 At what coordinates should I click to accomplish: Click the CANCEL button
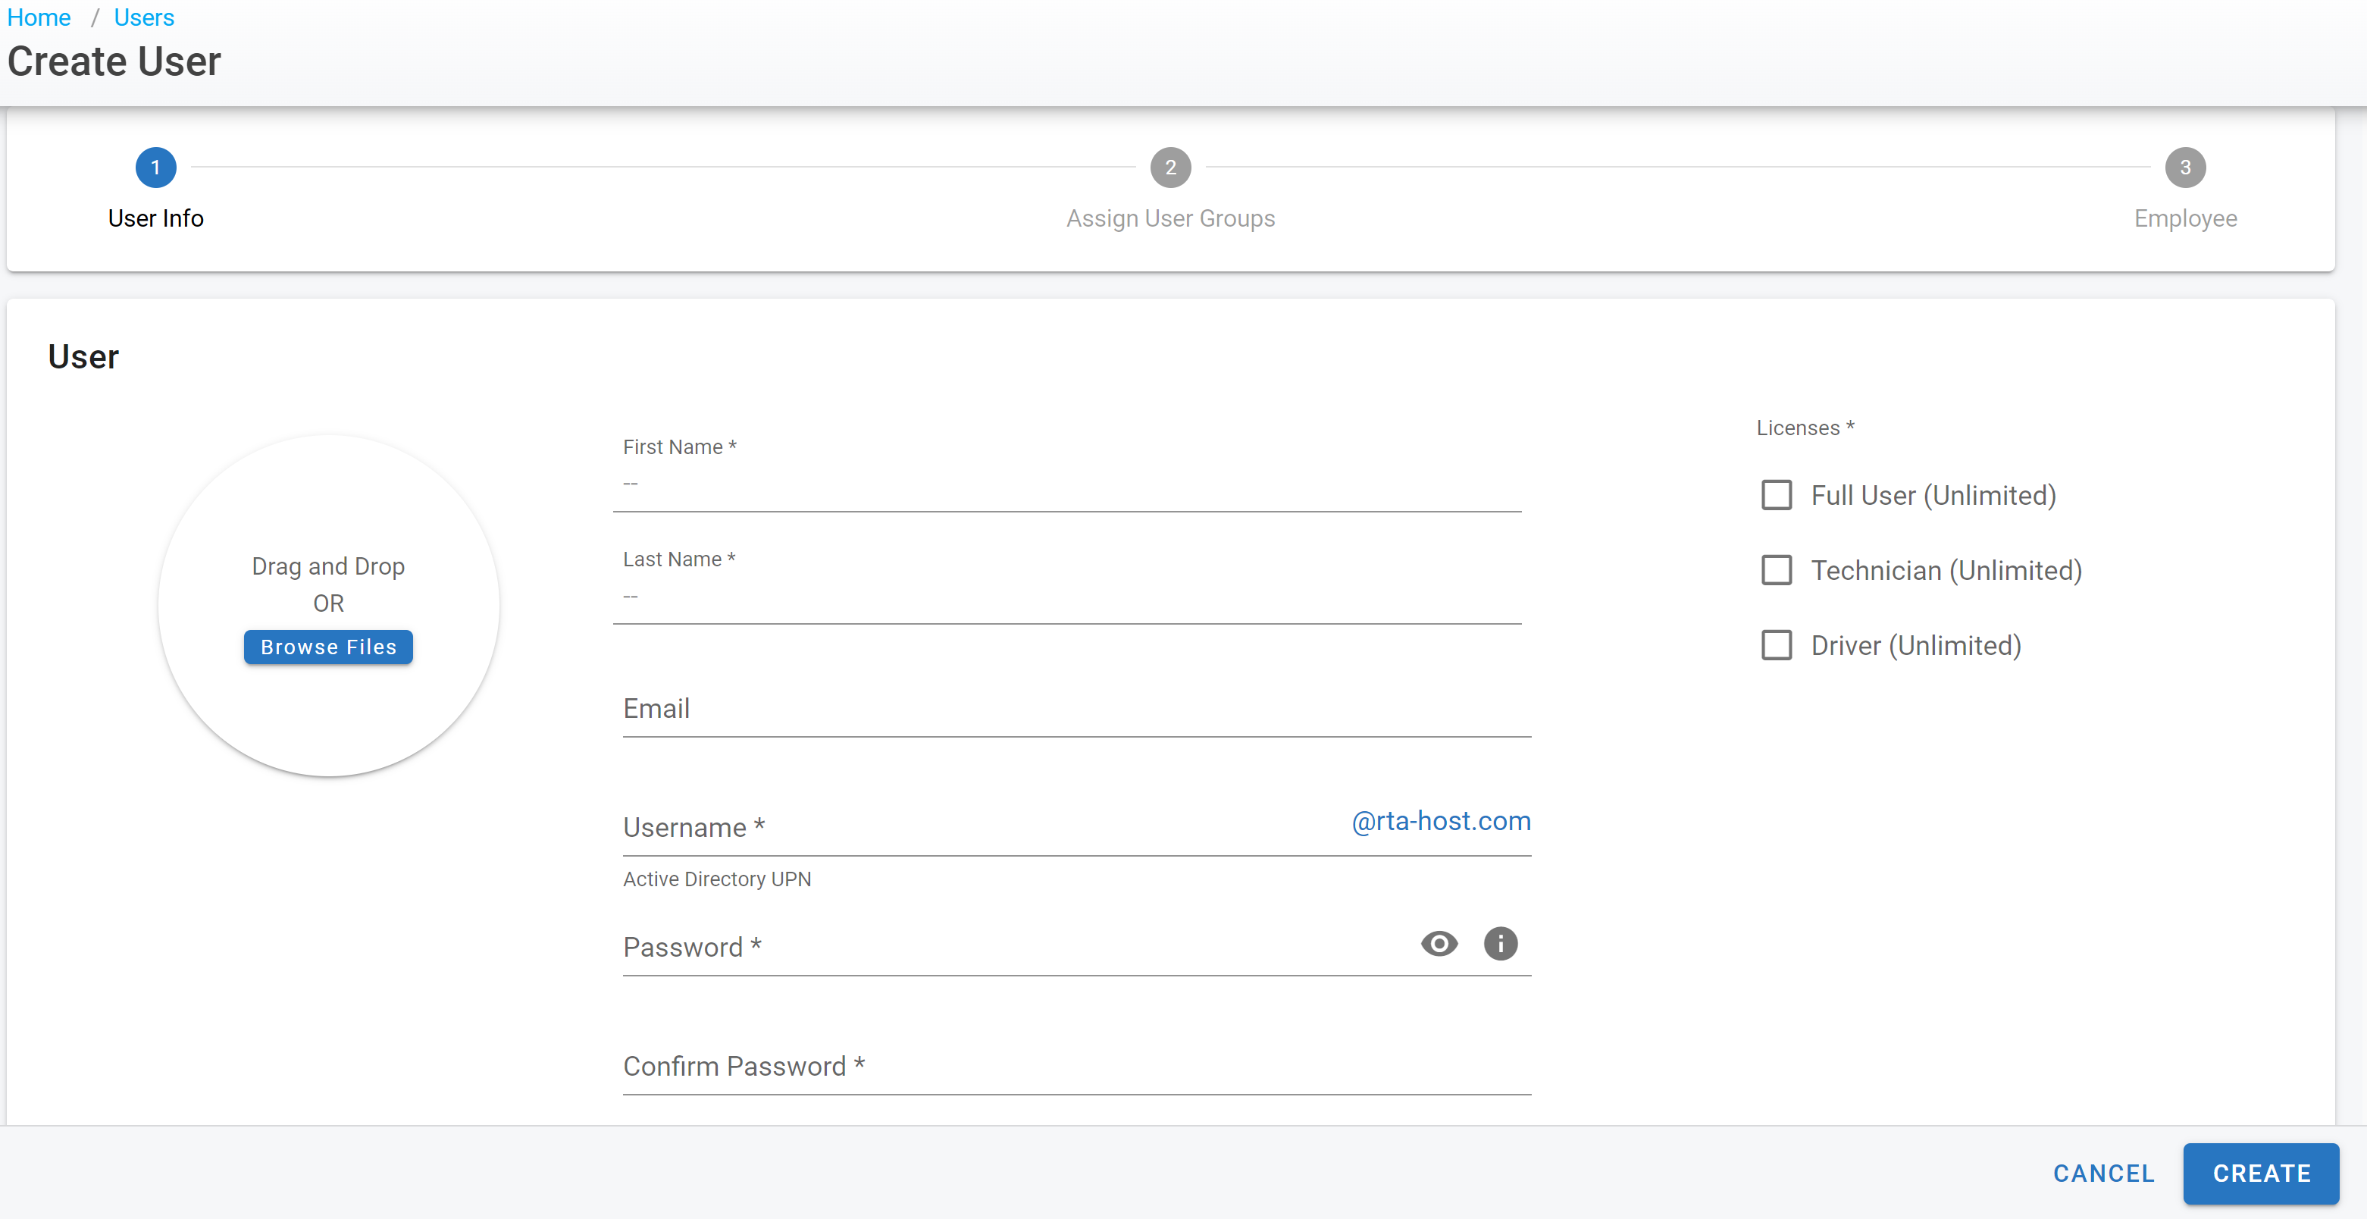point(2103,1173)
